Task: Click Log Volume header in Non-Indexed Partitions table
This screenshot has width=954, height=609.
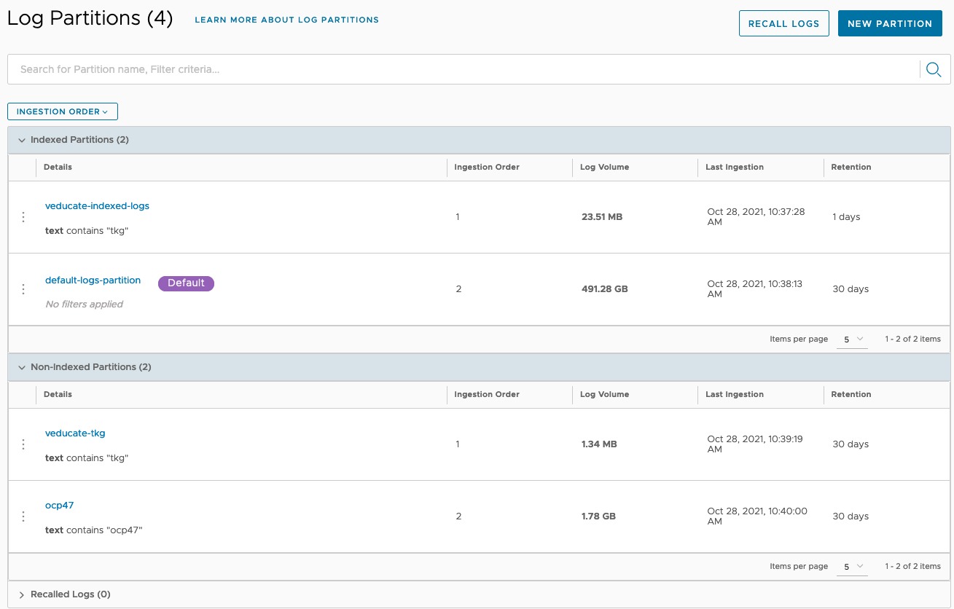Action: [604, 394]
